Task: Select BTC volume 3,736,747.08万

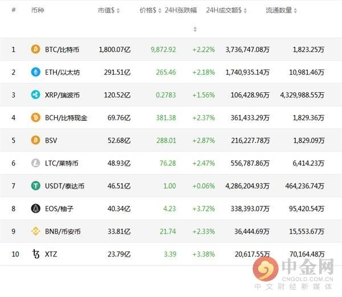Action: pos(247,50)
